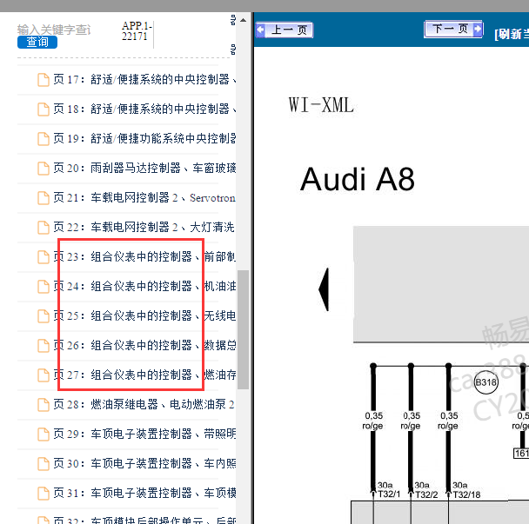Click the 查询 search button
This screenshot has height=524, width=529.
[37, 42]
